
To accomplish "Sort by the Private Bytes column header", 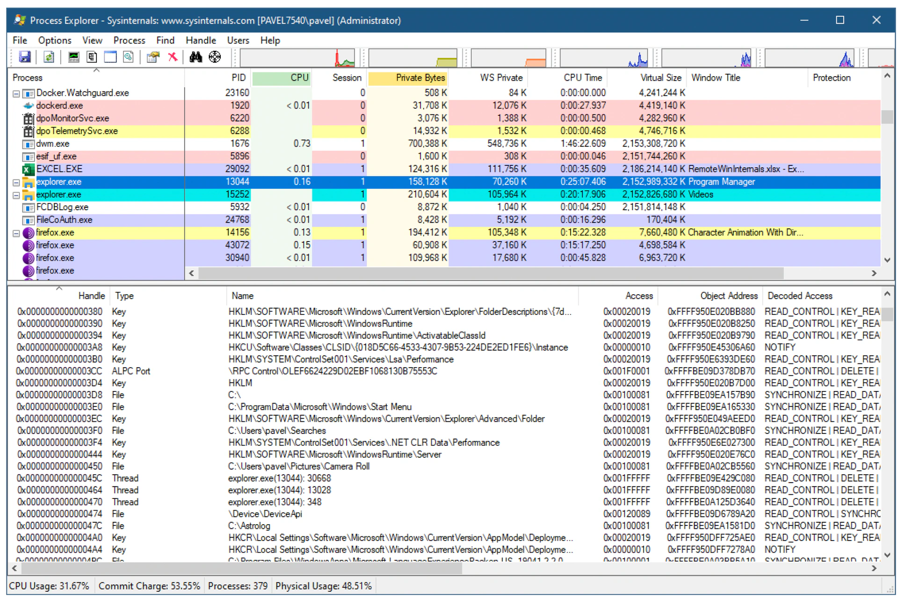I will 408,78.
